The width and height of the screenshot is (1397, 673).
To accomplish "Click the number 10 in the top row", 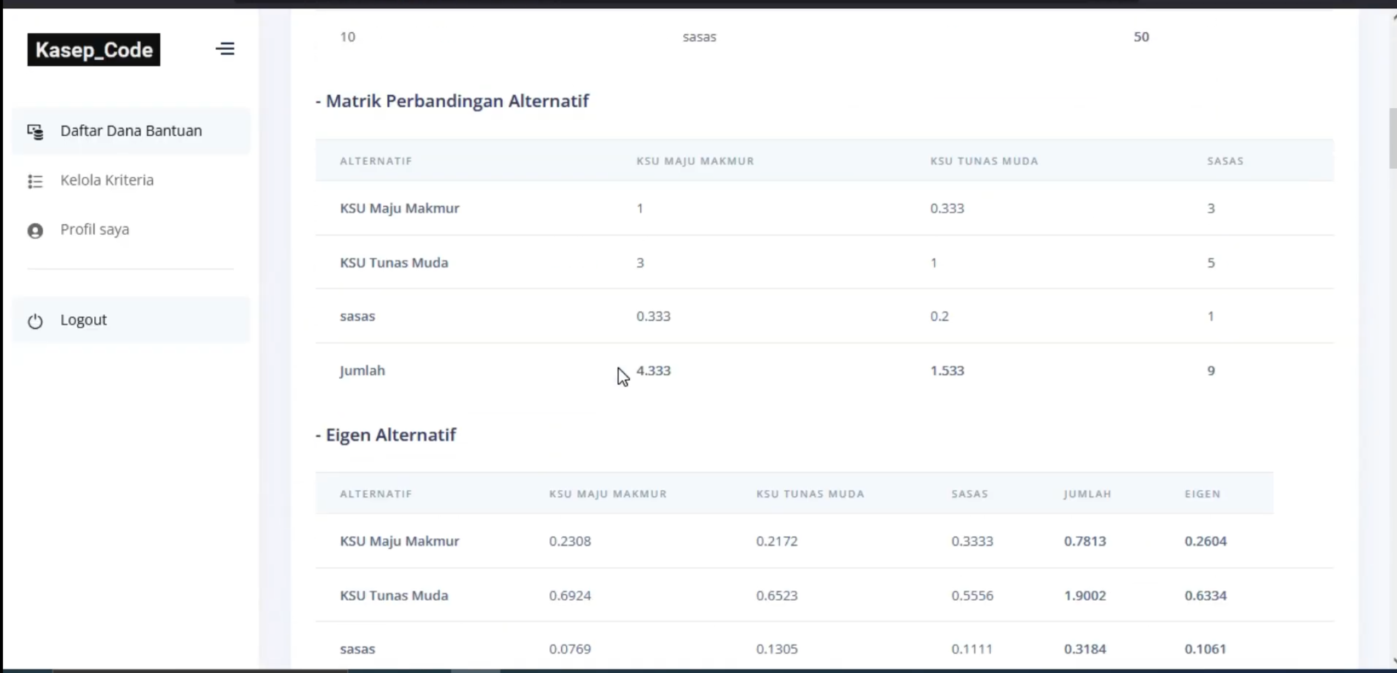I will [348, 37].
